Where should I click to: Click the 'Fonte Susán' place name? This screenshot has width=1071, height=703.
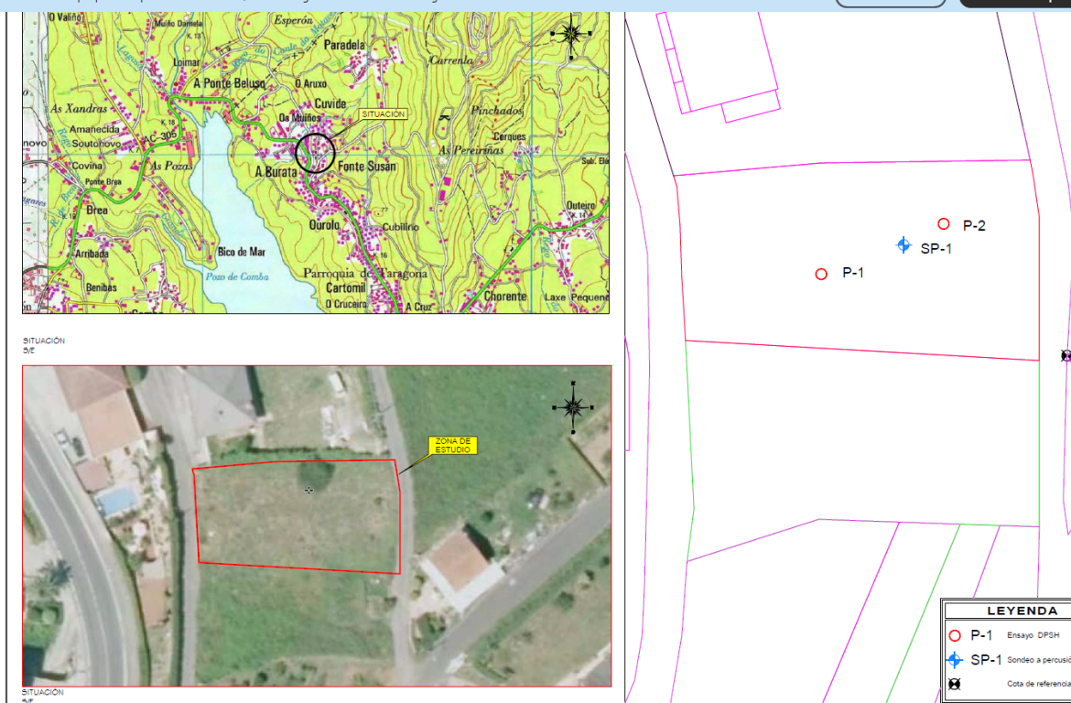point(366,166)
